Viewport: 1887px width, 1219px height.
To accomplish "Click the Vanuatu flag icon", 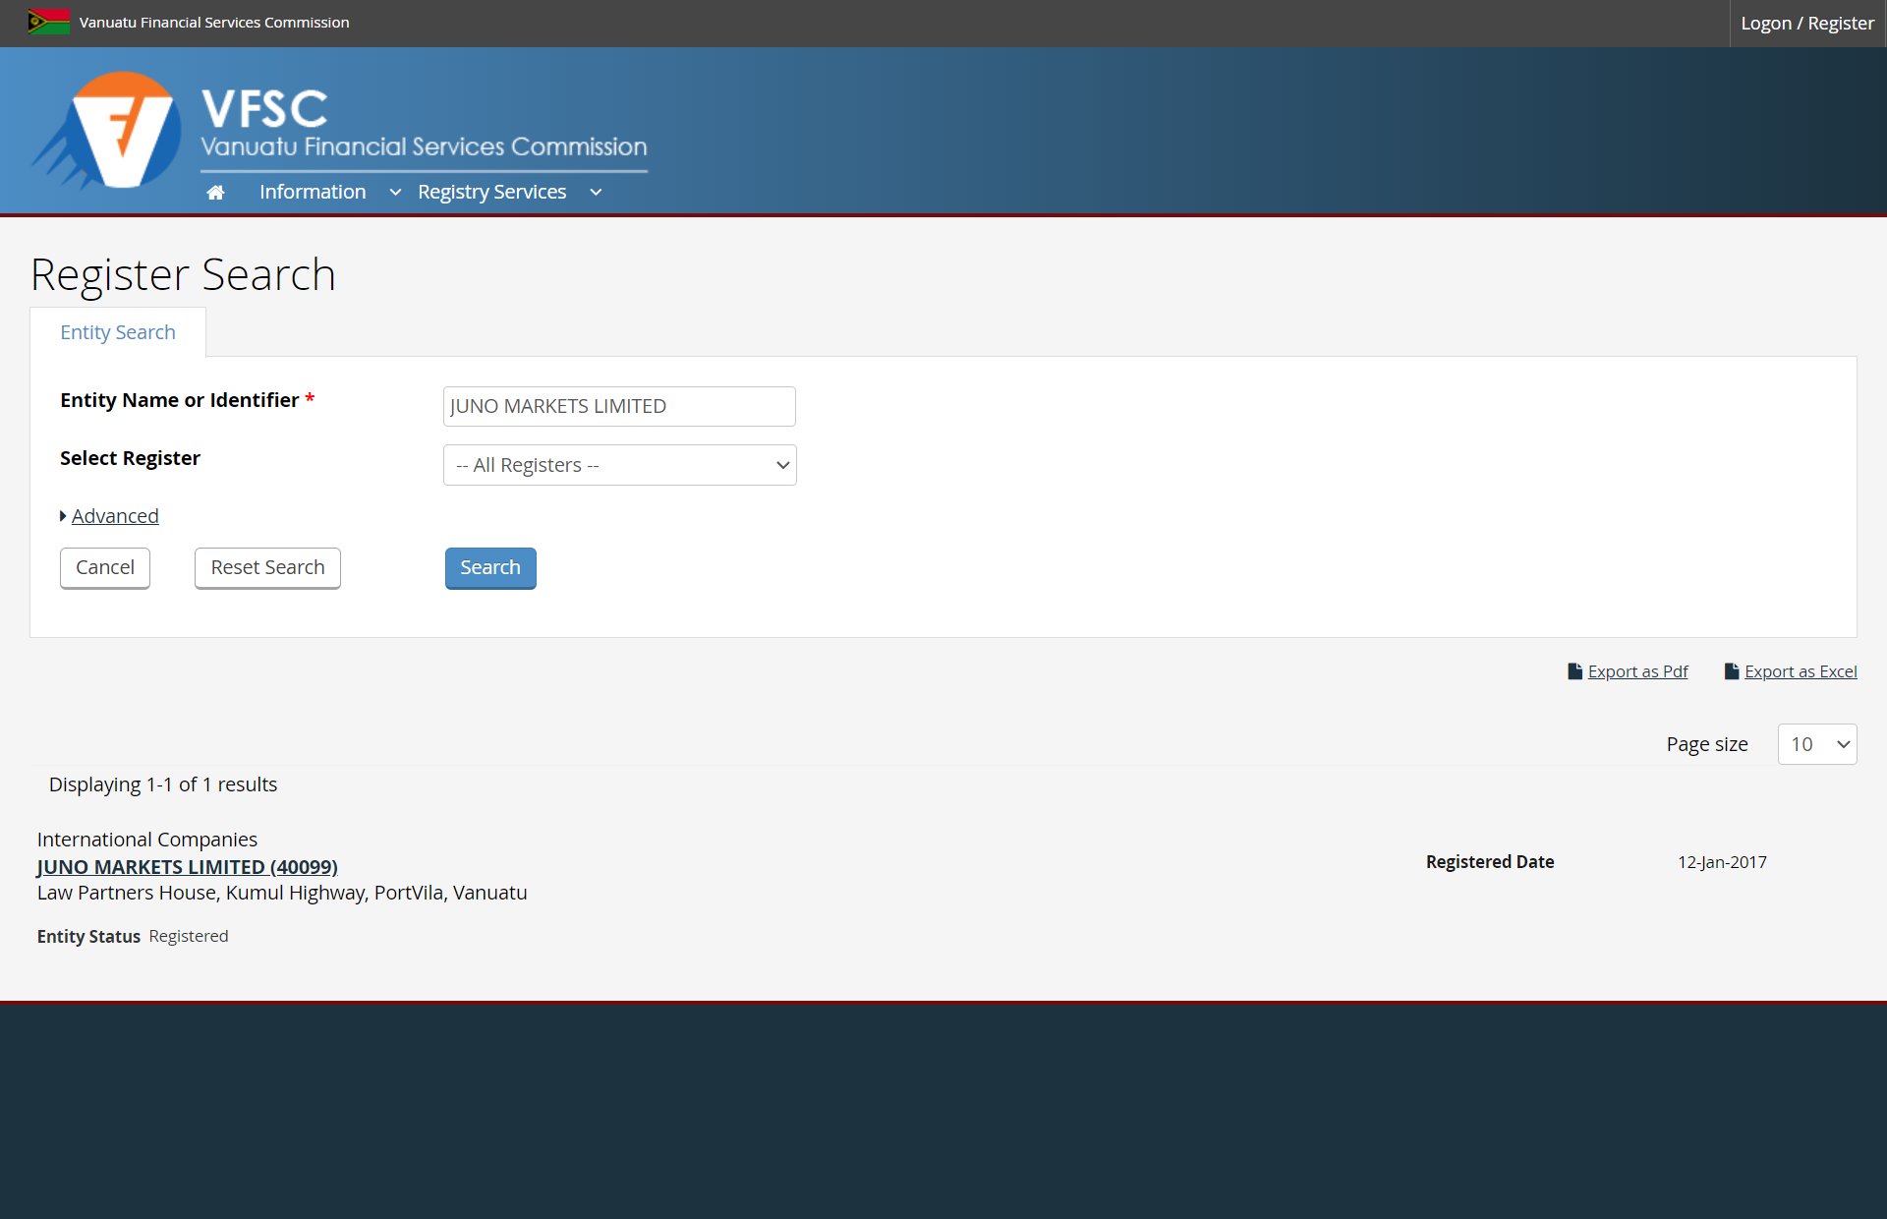I will point(49,22).
